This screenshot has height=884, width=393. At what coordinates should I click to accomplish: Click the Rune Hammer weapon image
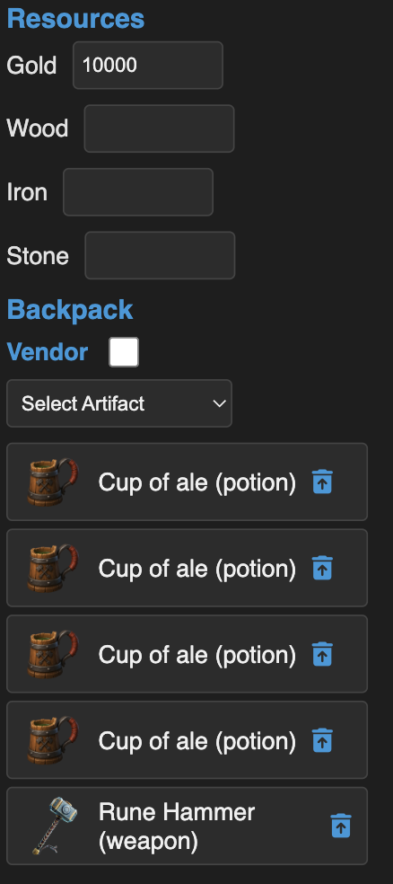click(x=54, y=826)
